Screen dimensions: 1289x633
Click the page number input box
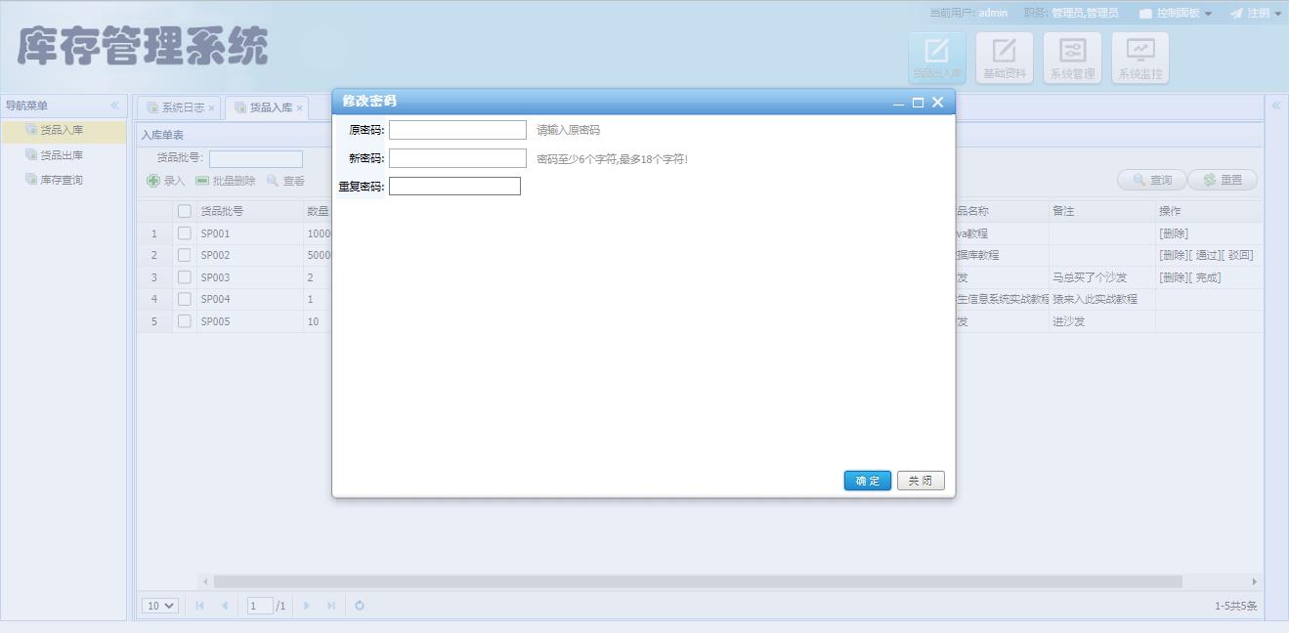(x=260, y=606)
